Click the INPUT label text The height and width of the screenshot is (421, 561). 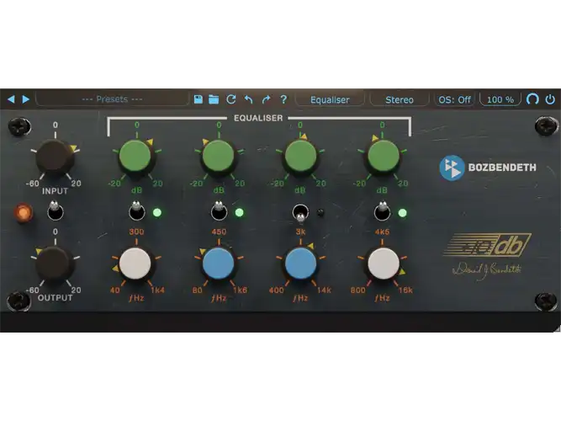point(56,191)
